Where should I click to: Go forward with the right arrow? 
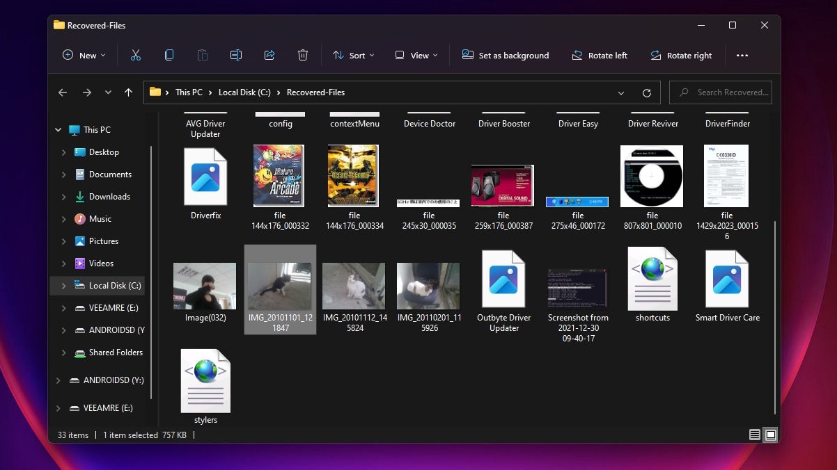point(86,92)
